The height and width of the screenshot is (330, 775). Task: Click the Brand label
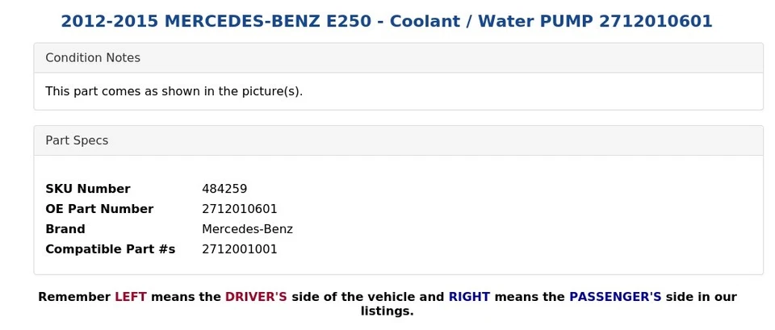click(x=65, y=229)
